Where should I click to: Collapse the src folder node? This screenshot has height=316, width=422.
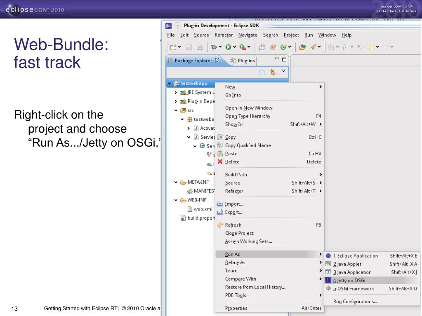coord(176,110)
